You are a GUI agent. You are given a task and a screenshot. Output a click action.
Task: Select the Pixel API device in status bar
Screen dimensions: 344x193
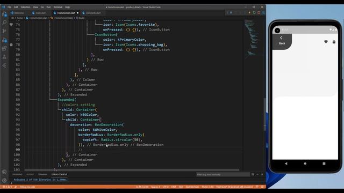click(234, 187)
